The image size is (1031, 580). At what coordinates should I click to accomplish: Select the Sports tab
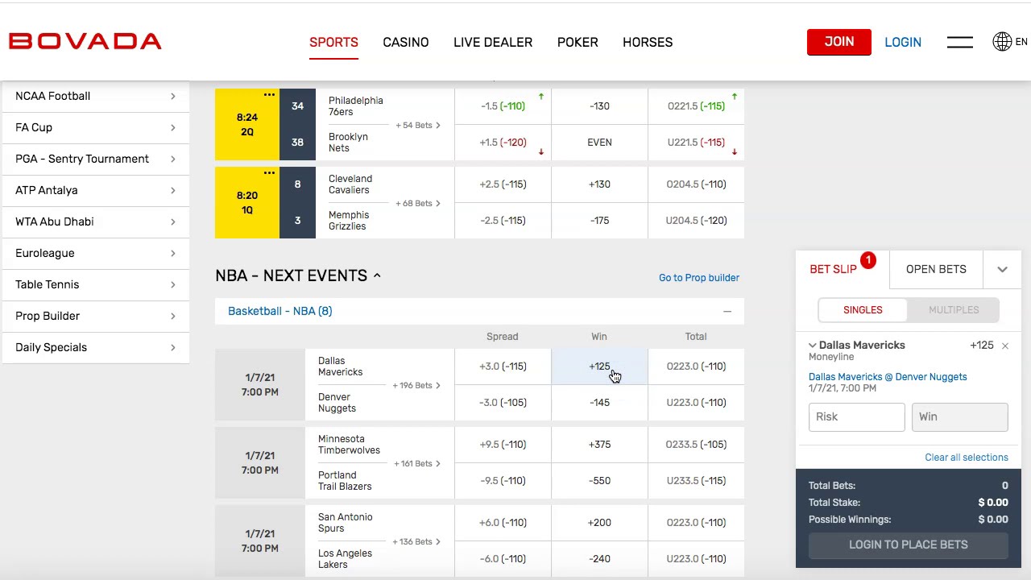(333, 42)
